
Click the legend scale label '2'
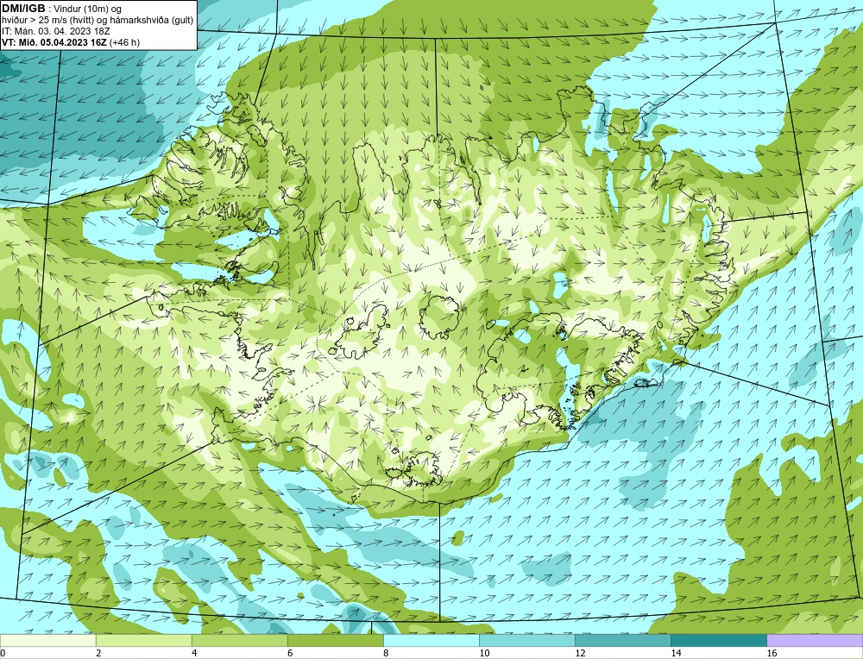[x=98, y=653]
